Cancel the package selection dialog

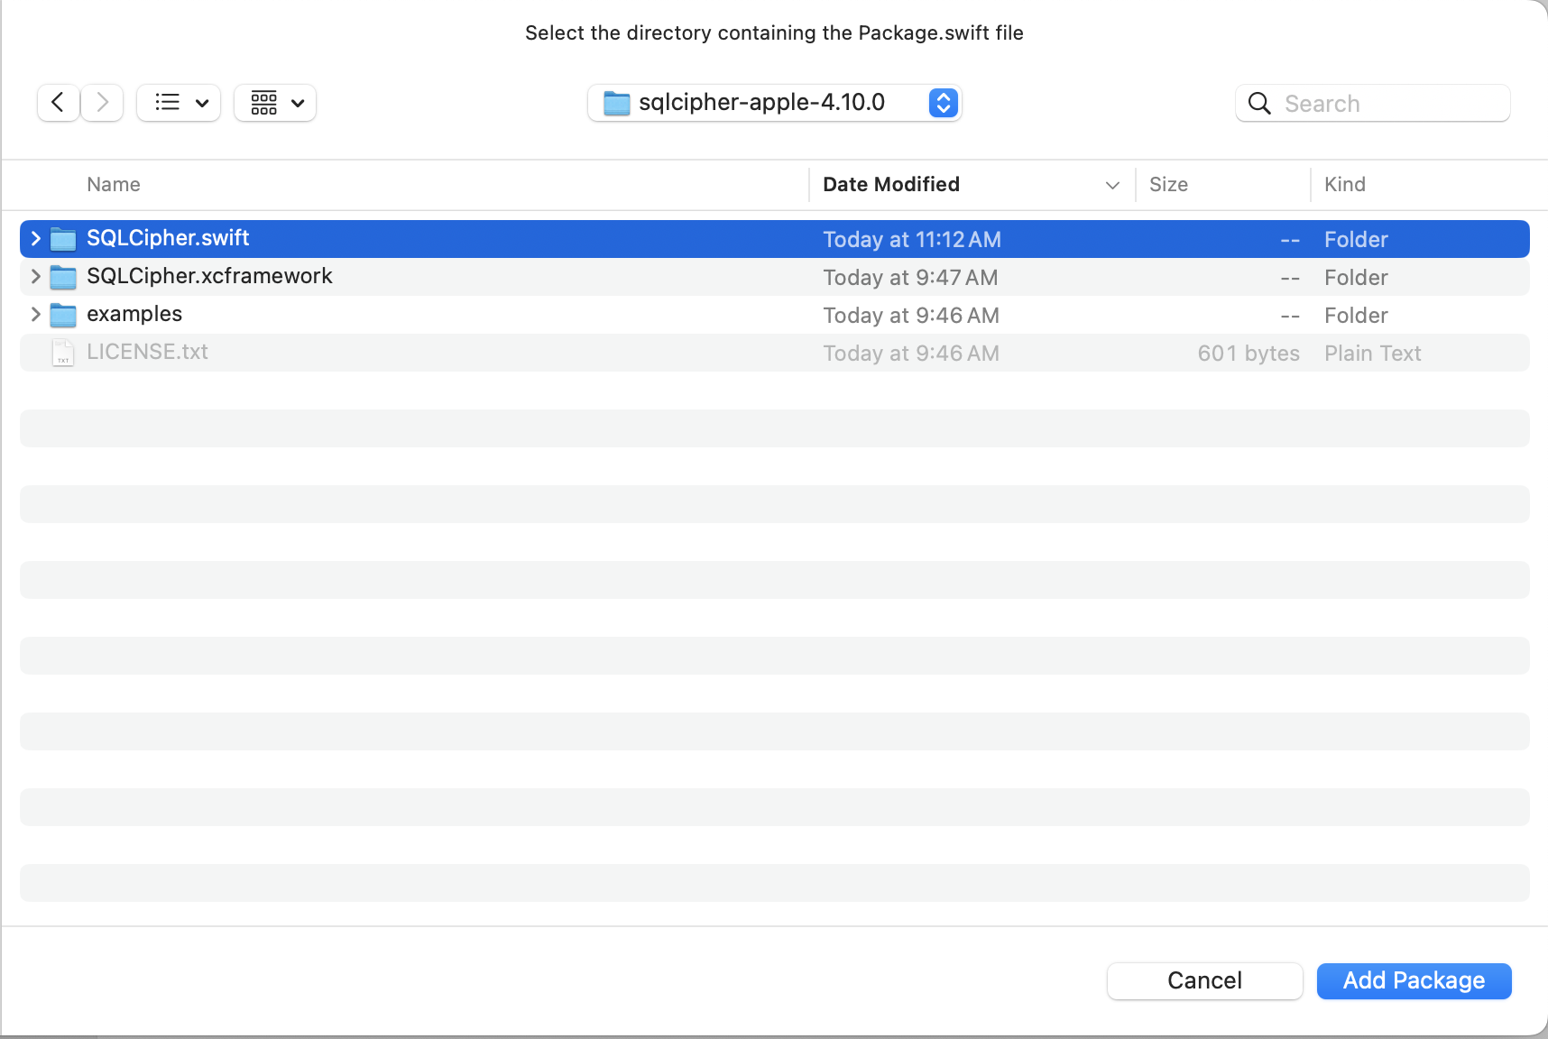pos(1204,980)
